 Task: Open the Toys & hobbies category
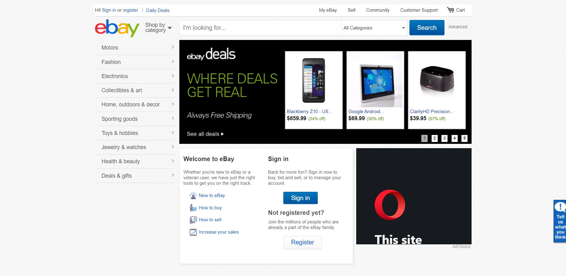click(135, 133)
